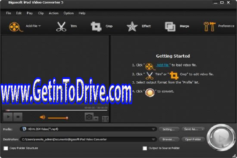
Task: Click the playback time counter text
Action: coord(96,108)
